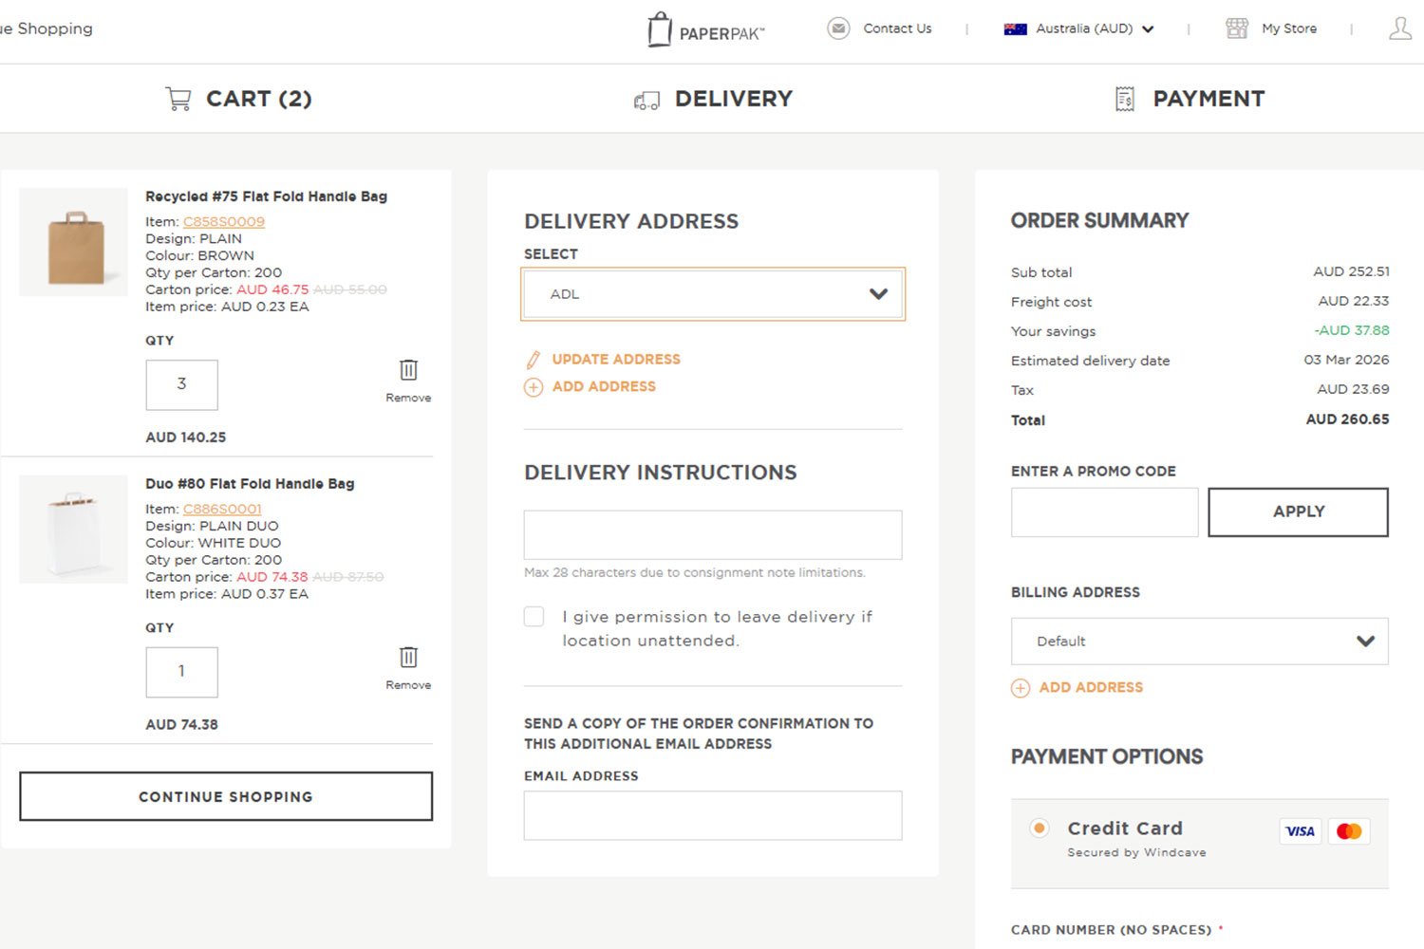Image resolution: width=1424 pixels, height=949 pixels.
Task: Click the CONTINUE SHOPPING button
Action: tap(226, 796)
